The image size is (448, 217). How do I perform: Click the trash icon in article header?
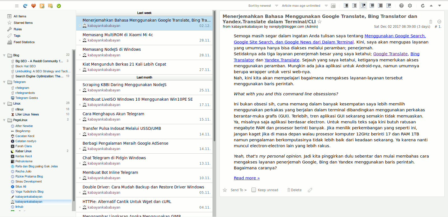tap(431, 22)
